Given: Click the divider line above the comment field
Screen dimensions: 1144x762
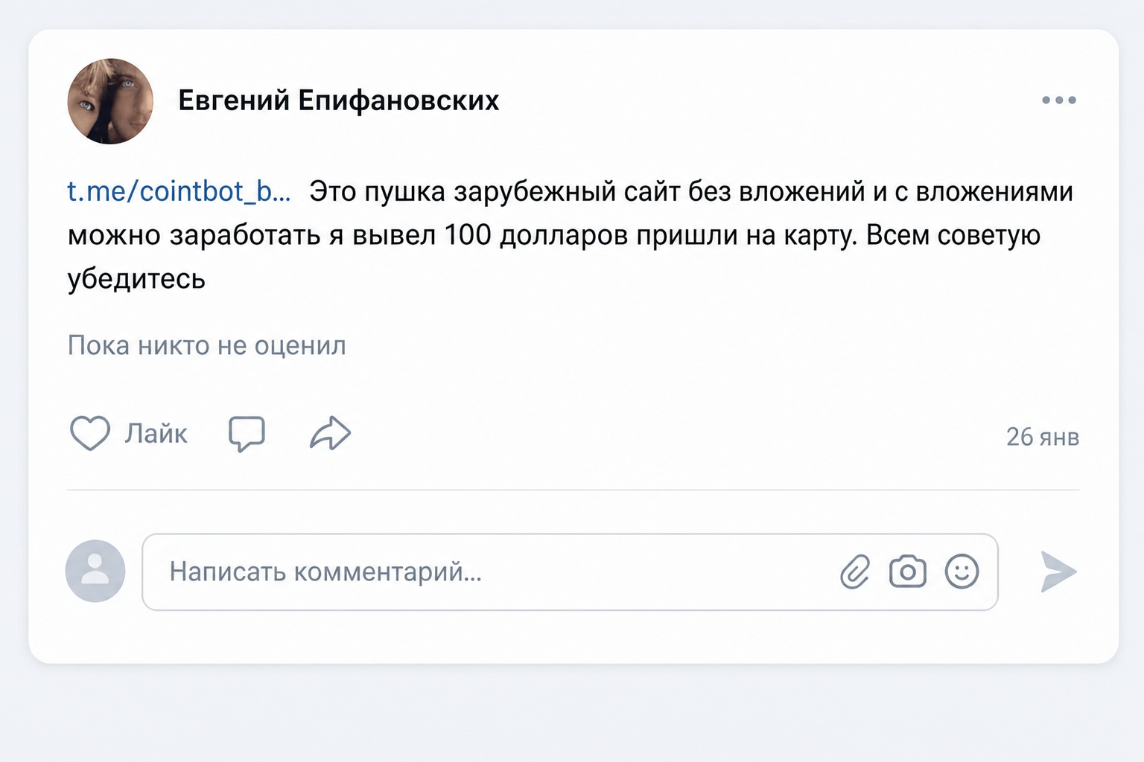Looking at the screenshot, I should pos(573,490).
